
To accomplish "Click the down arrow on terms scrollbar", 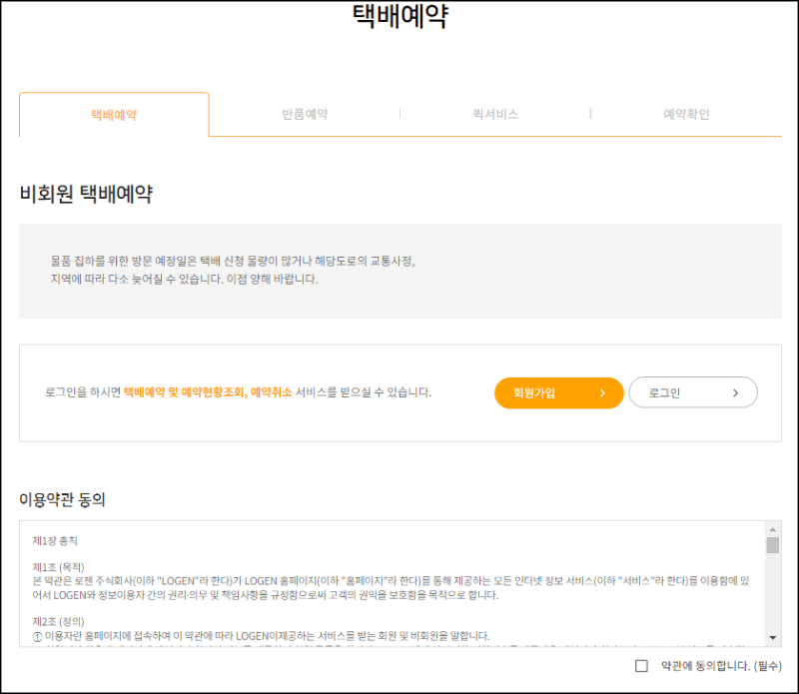I will [x=773, y=637].
